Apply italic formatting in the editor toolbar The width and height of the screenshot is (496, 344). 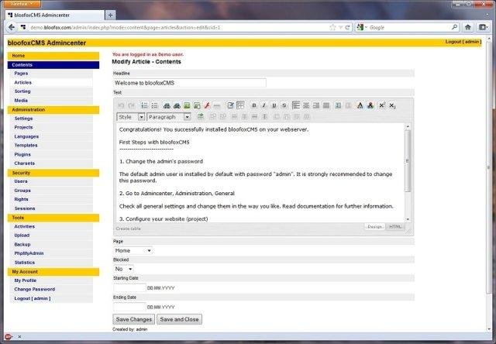[x=263, y=105]
